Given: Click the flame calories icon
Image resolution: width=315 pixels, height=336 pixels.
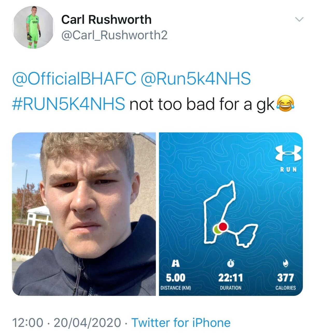Looking at the screenshot, I should coord(286,263).
